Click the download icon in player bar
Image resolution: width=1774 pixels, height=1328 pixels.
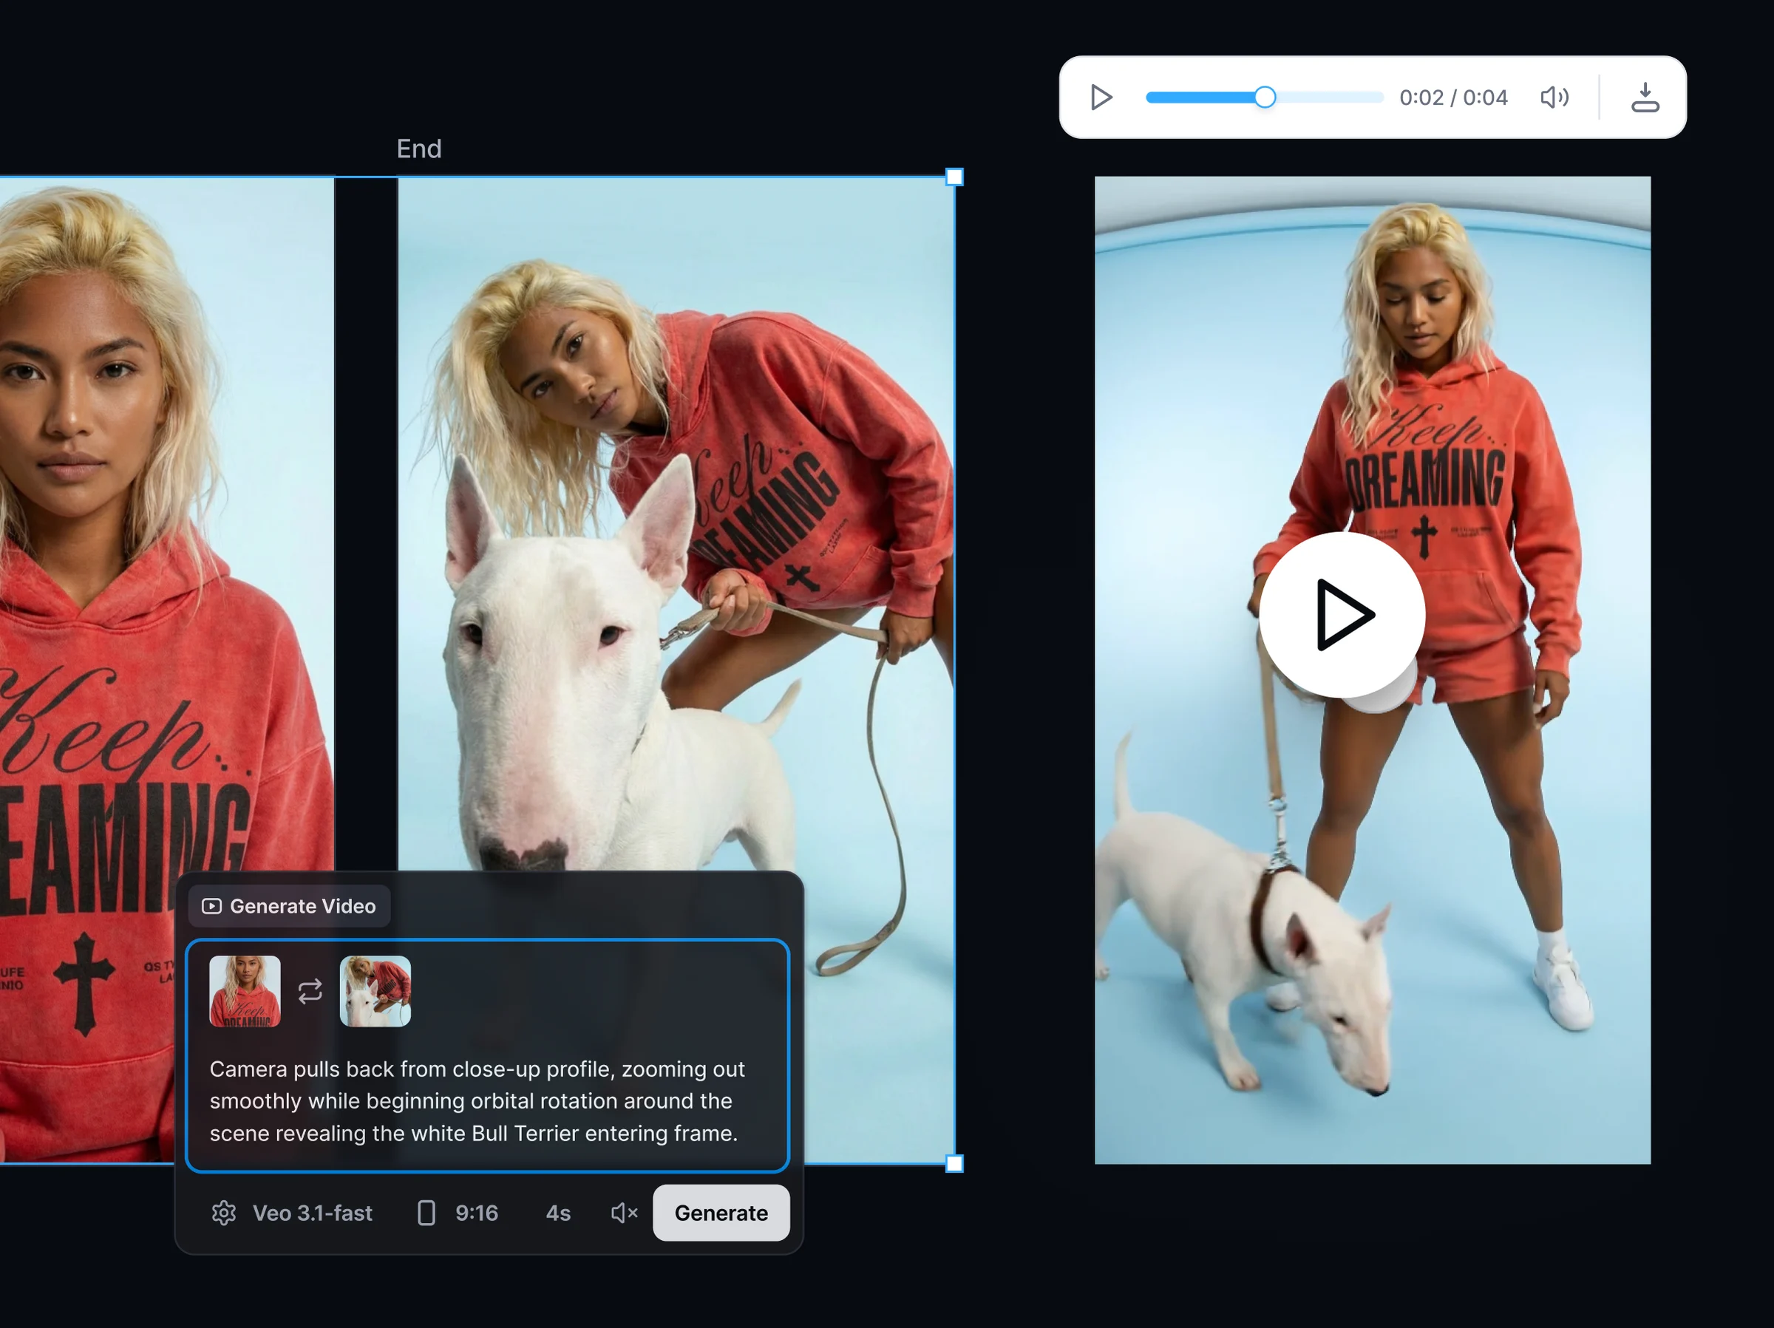click(x=1644, y=97)
